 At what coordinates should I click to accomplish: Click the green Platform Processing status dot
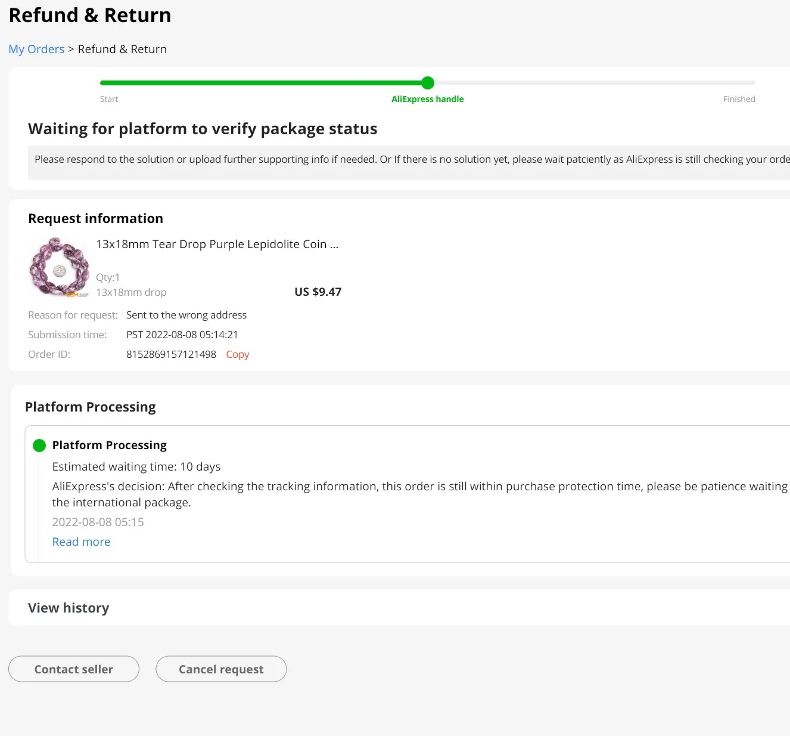(39, 446)
